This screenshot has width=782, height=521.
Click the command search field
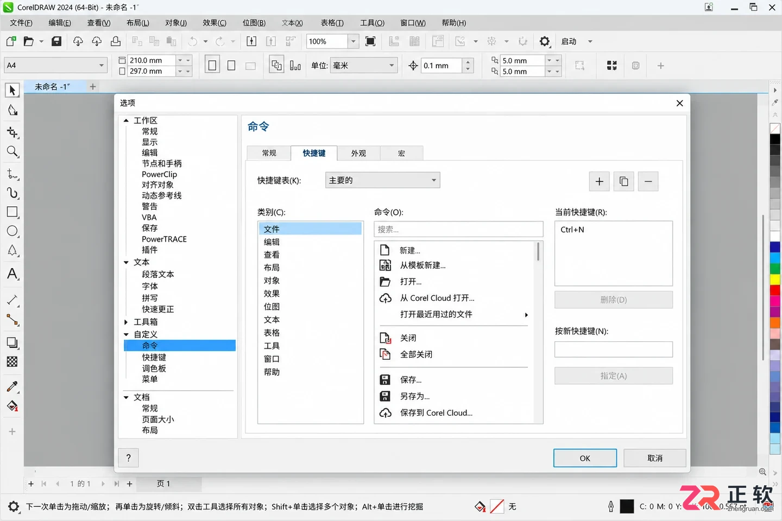coord(458,229)
